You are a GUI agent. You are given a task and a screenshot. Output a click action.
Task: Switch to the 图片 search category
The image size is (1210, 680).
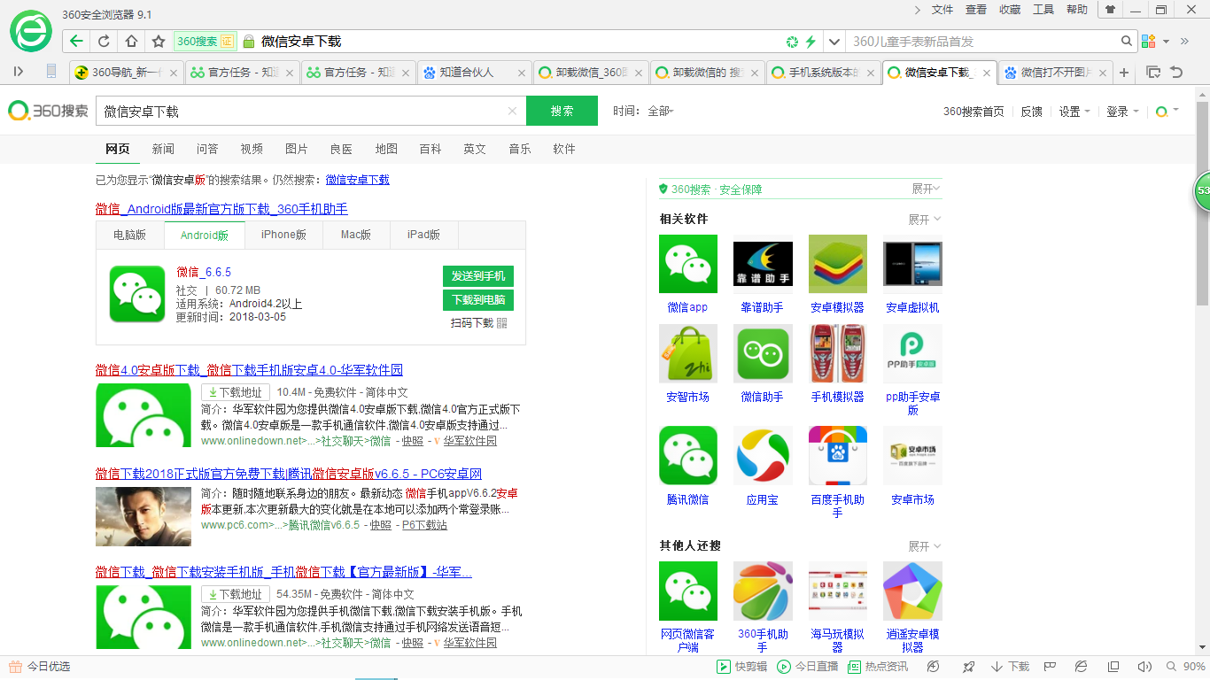[x=297, y=149]
